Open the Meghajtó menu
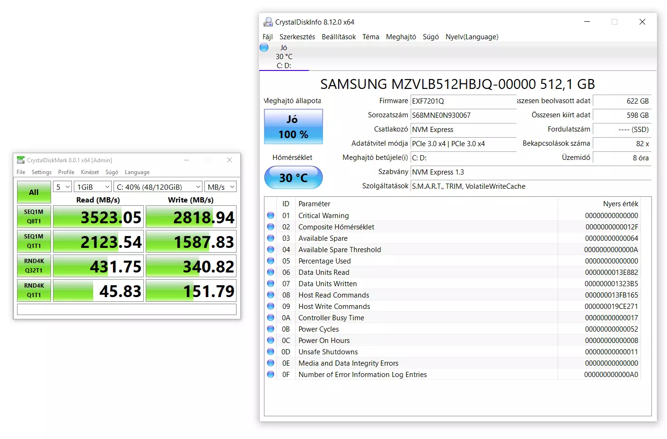 (x=401, y=36)
